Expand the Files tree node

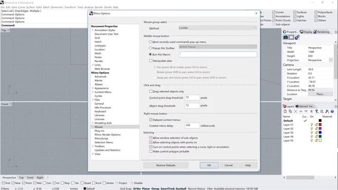tap(93, 100)
